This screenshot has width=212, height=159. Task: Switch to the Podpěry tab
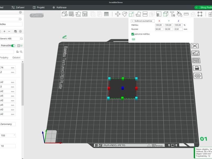click(x=4, y=58)
